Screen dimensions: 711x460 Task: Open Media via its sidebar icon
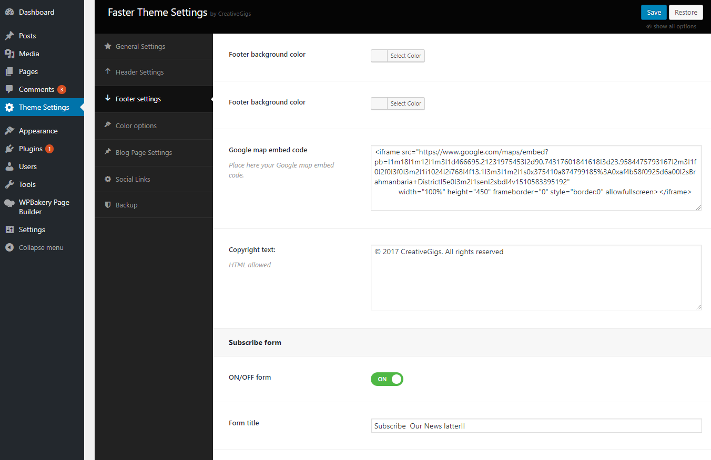pyautogui.click(x=9, y=54)
